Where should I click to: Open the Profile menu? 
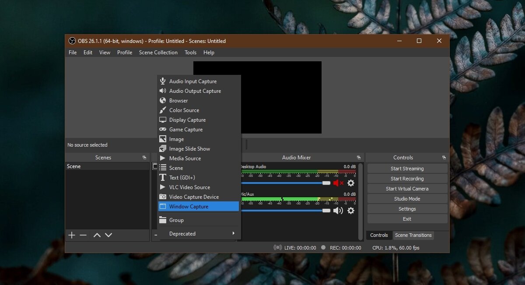(x=125, y=53)
